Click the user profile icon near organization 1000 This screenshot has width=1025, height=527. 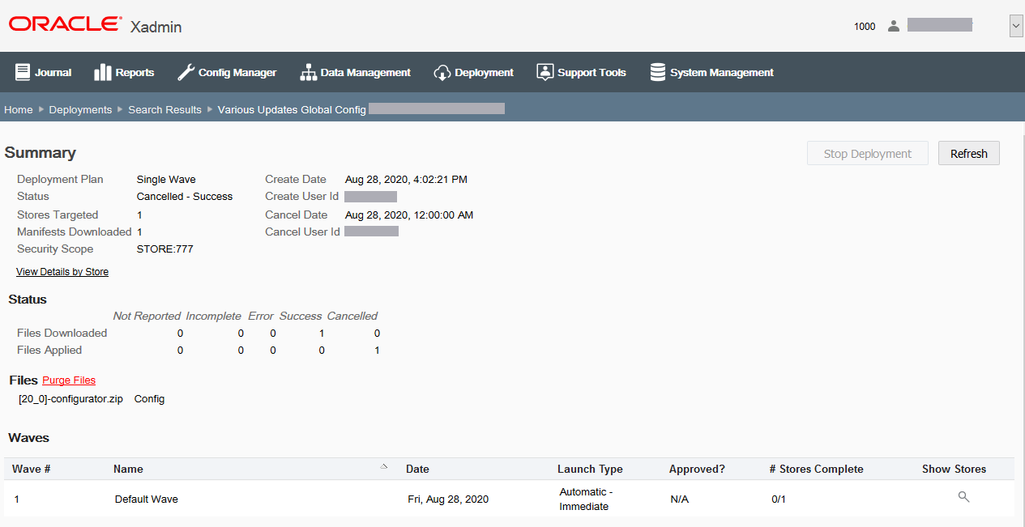893,25
